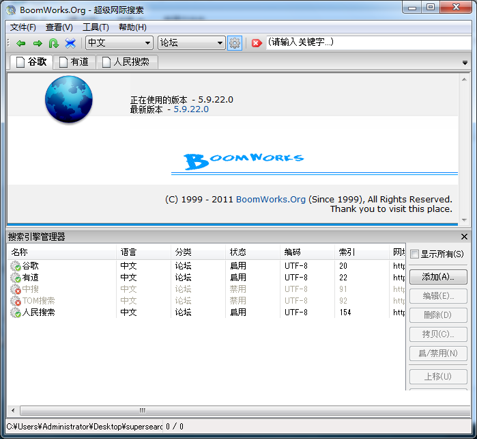Click the page scrollbar down arrow

click(464, 219)
